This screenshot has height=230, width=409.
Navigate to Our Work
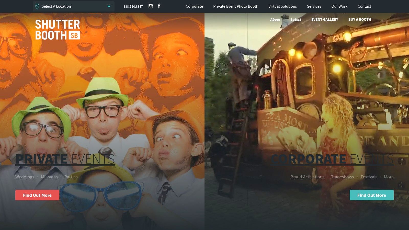click(339, 6)
